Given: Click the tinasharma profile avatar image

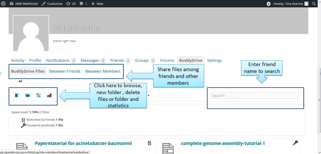Looking at the screenshot, I should click(x=30, y=33).
